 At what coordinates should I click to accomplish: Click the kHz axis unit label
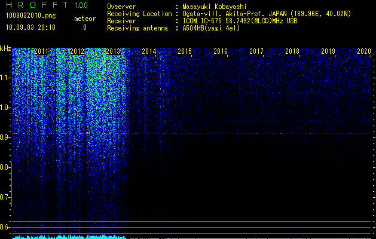(x=5, y=48)
